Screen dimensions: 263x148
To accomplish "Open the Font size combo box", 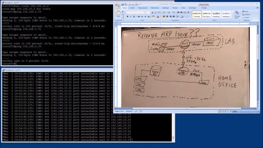I will pyautogui.click(x=148, y=13).
